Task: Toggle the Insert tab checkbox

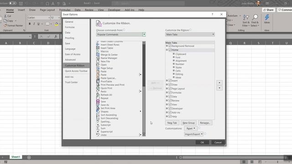Action: pyautogui.click(x=170, y=81)
